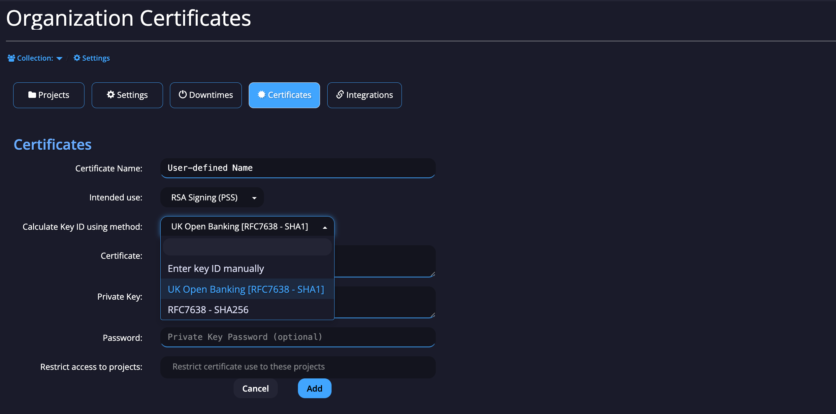Open the Settings breadcrumb link
The width and height of the screenshot is (836, 414).
[x=96, y=58]
